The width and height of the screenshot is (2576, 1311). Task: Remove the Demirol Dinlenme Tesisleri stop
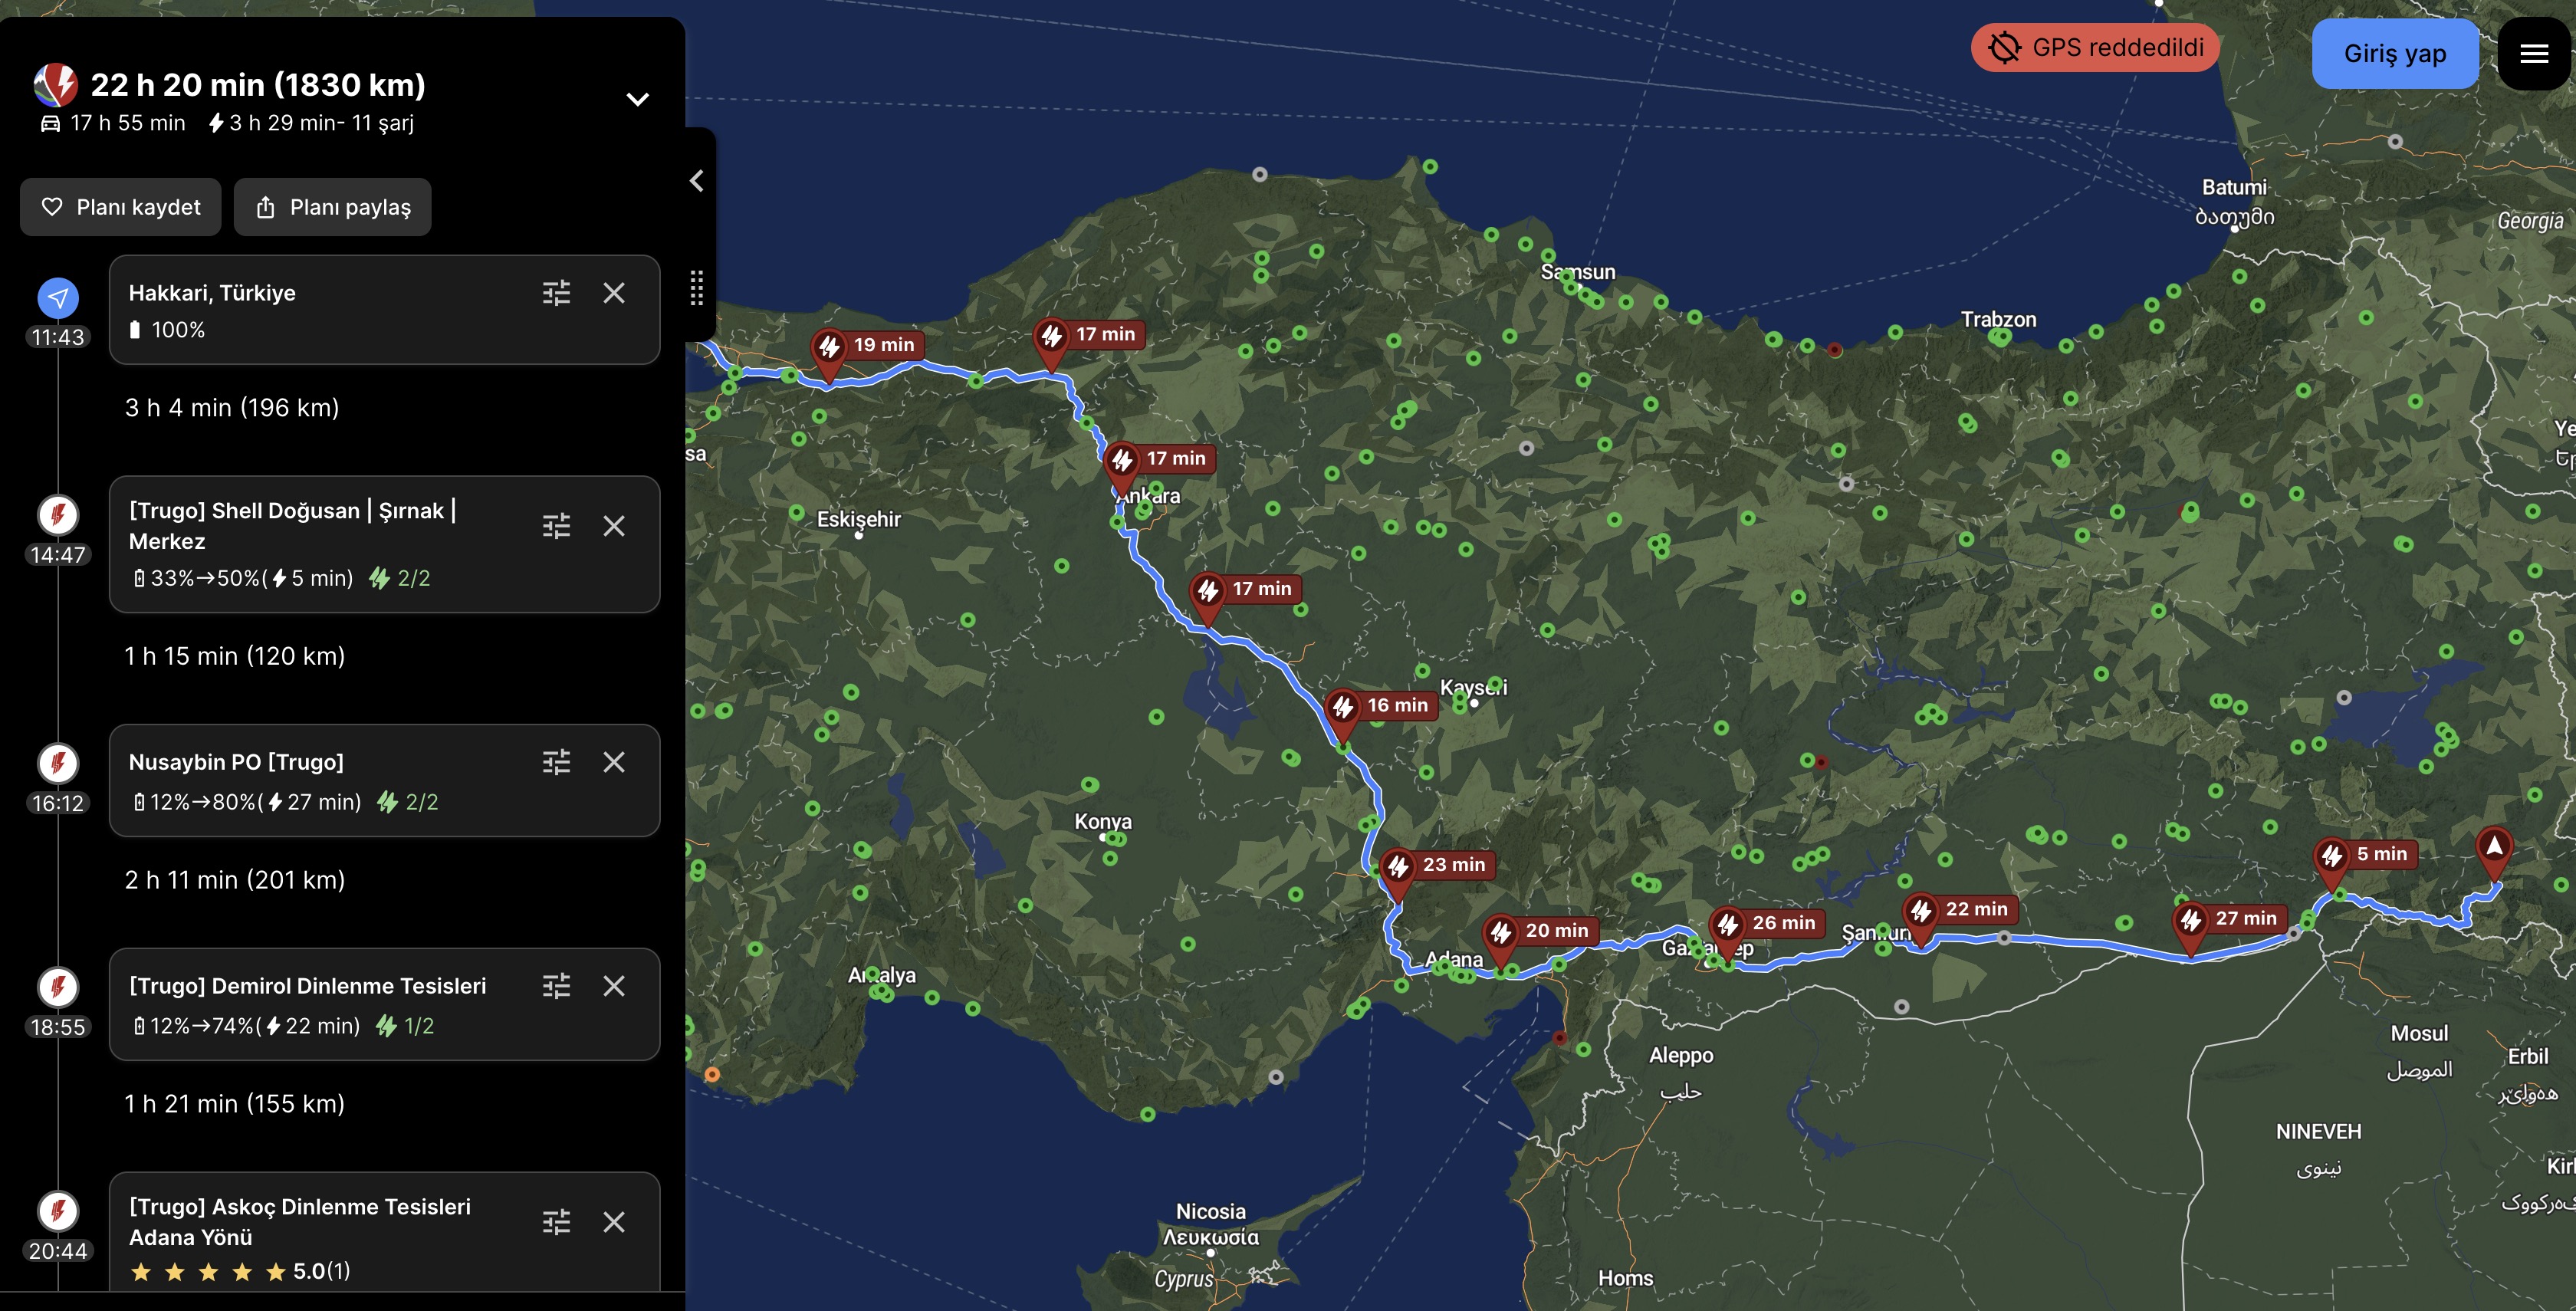pos(614,986)
